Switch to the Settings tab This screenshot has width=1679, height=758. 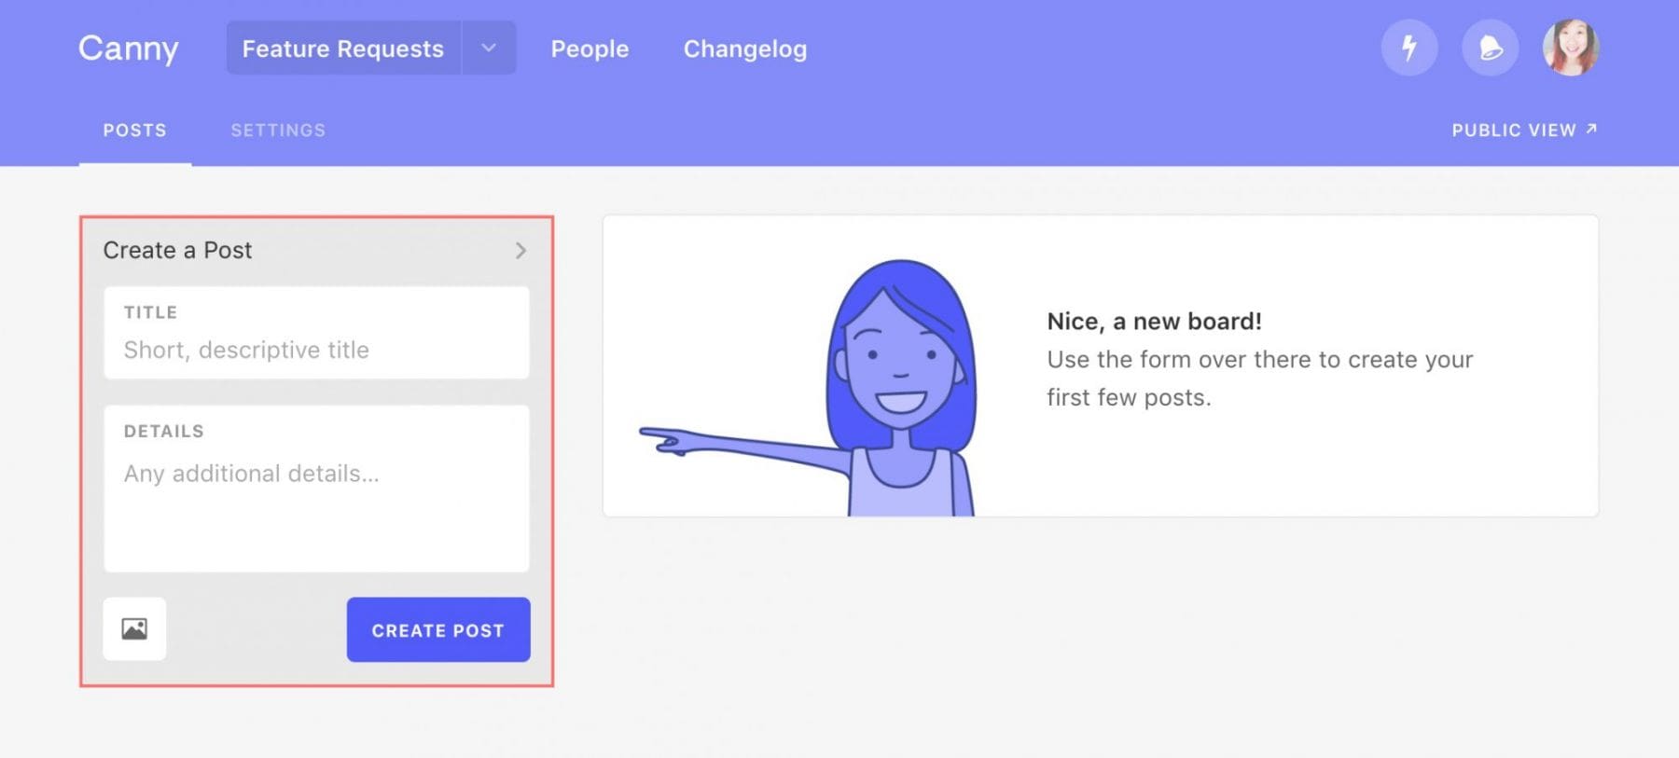tap(278, 130)
